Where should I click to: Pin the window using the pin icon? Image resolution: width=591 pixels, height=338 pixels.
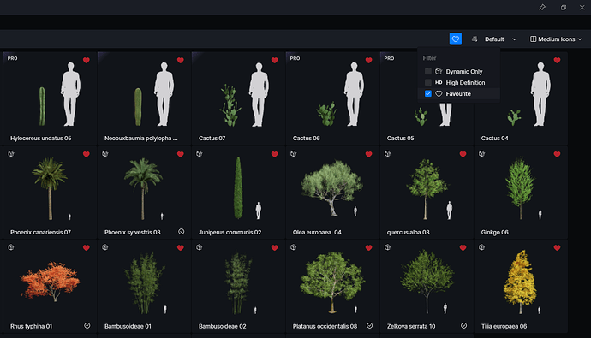pos(542,7)
